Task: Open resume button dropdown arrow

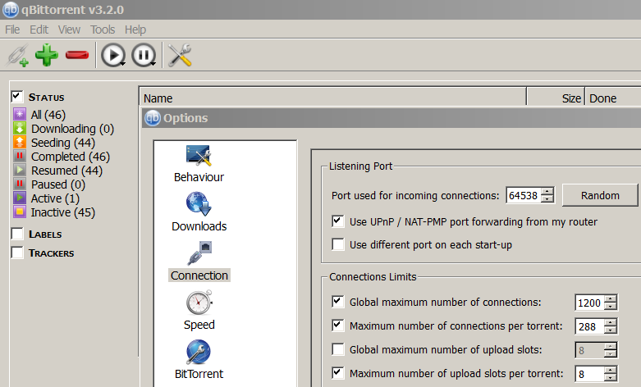Action: [x=122, y=64]
